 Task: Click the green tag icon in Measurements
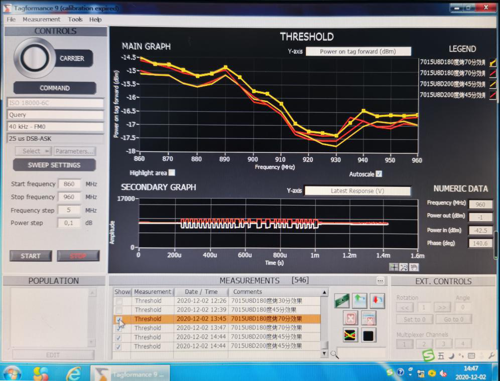click(x=342, y=301)
